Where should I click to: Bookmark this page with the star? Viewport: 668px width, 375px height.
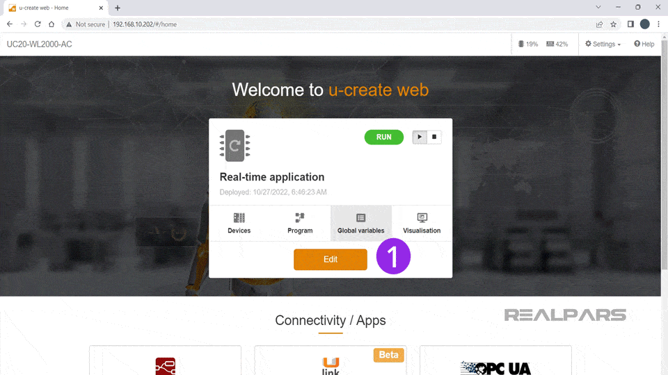[614, 24]
